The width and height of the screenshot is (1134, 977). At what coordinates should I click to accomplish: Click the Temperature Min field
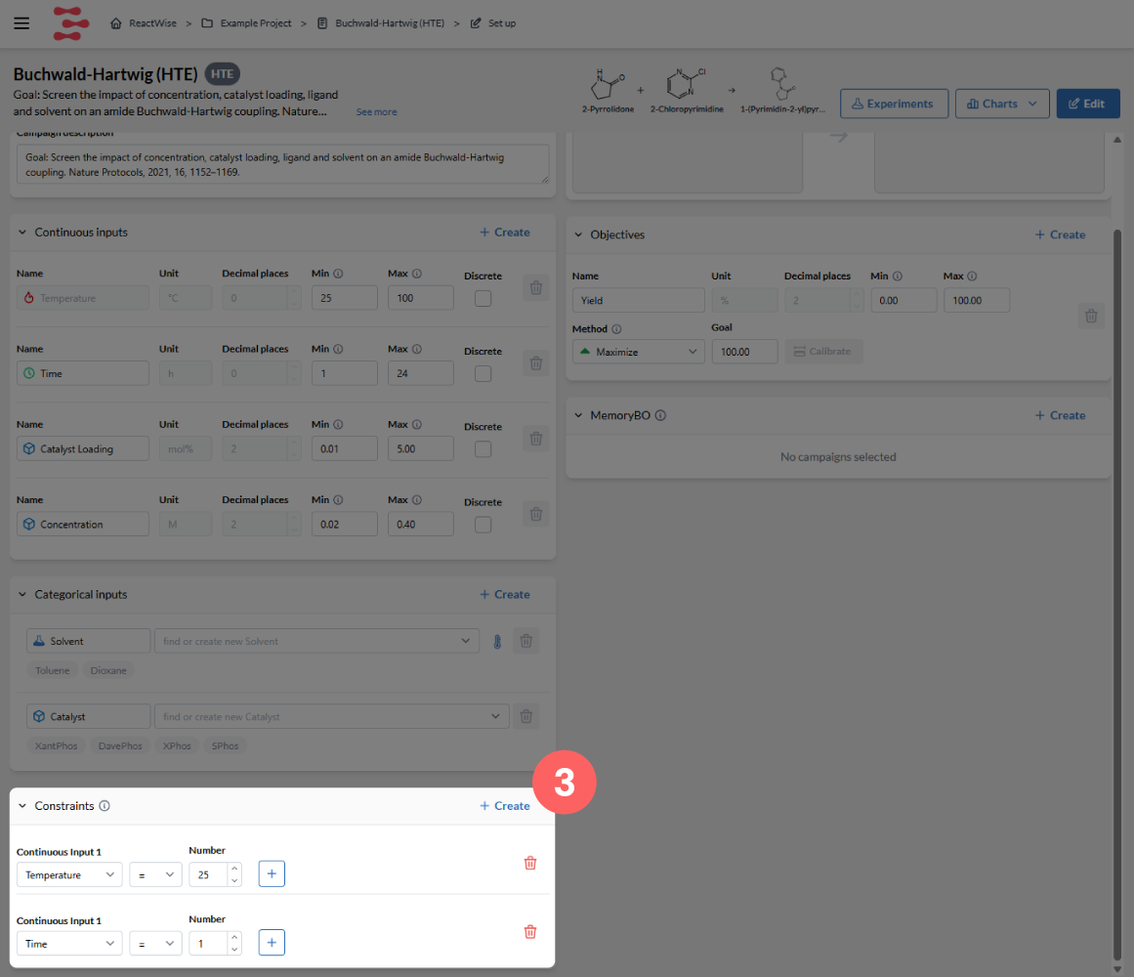click(x=344, y=298)
